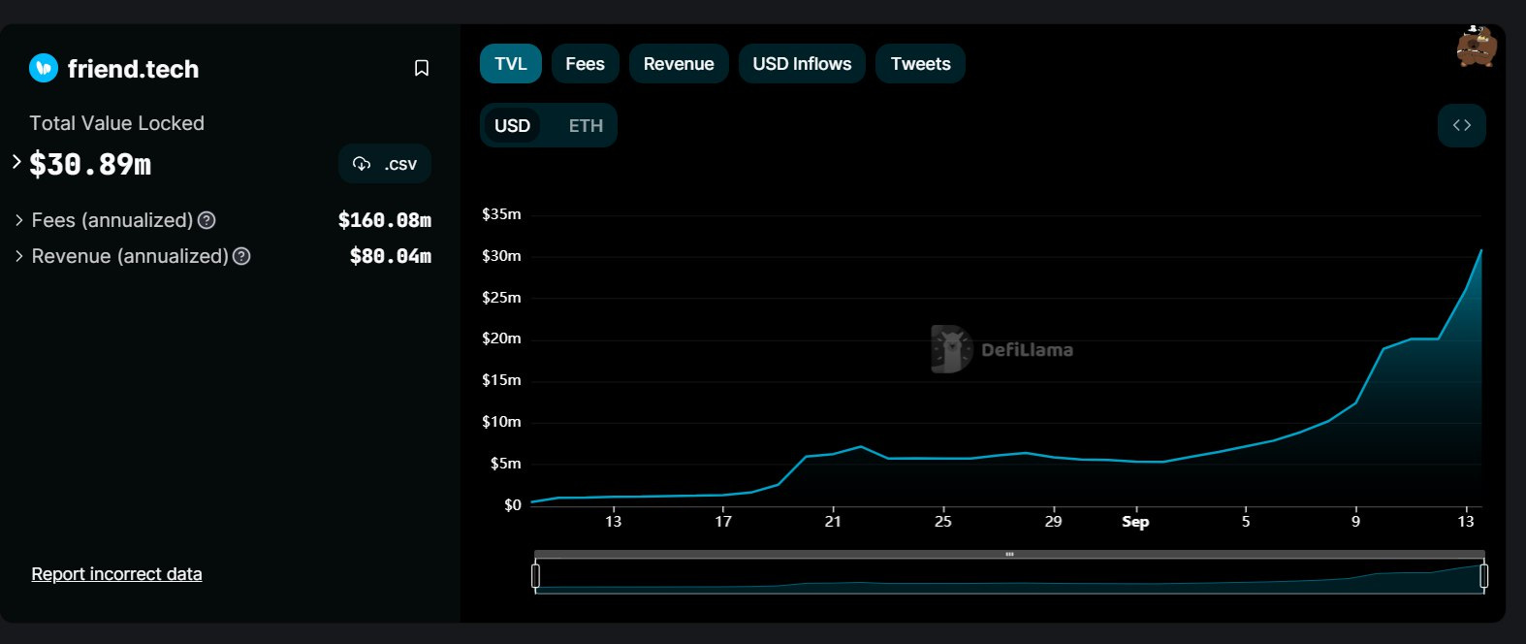Click the $30.89m total value figure
This screenshot has width=1526, height=644.
pos(90,164)
